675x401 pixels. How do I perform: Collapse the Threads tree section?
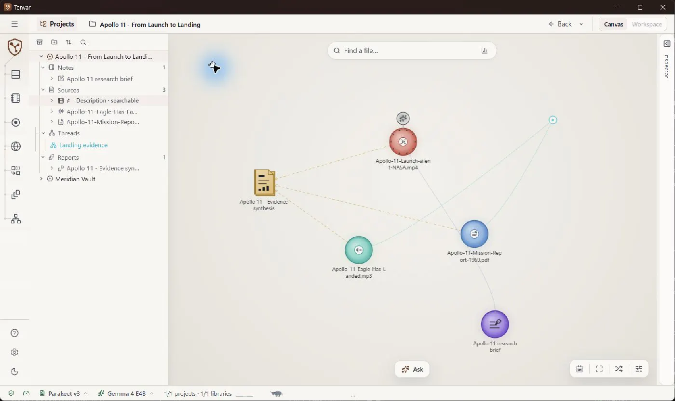click(x=43, y=133)
